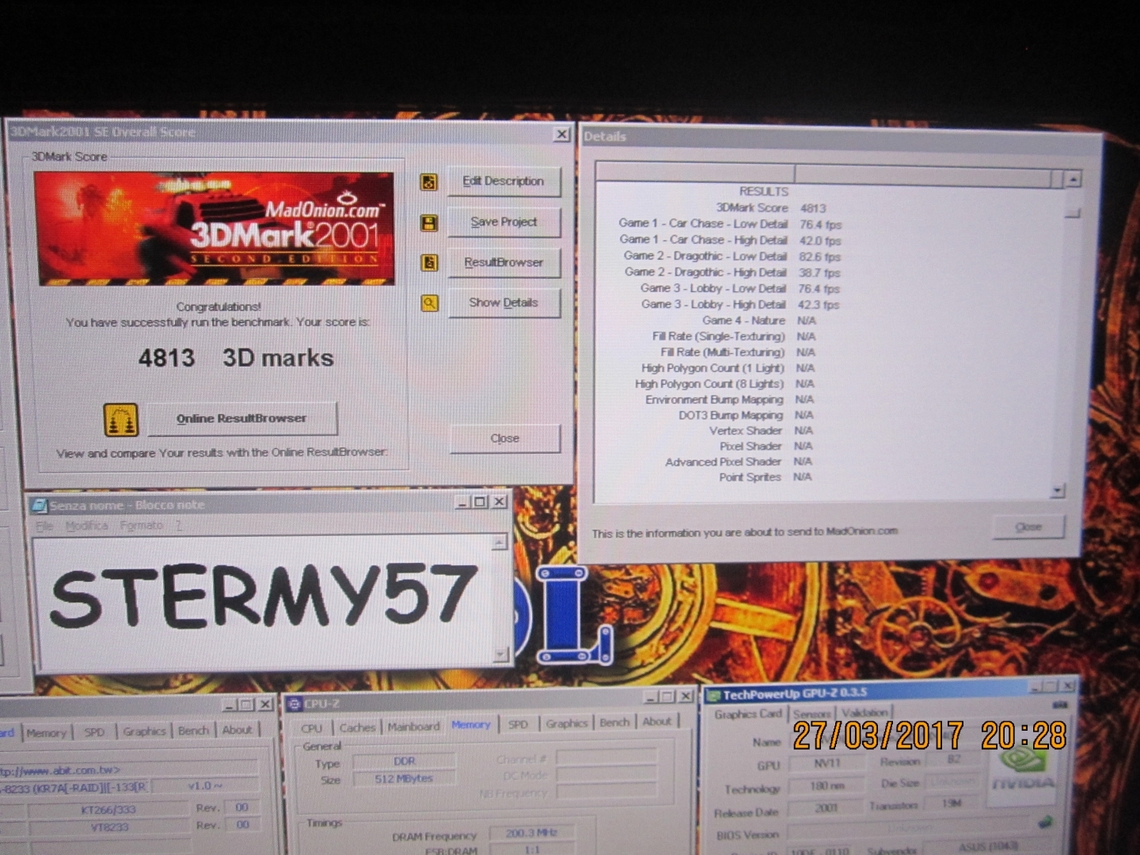Click the Details list scrollbar down arrow
The image size is (1140, 855).
(x=1058, y=492)
